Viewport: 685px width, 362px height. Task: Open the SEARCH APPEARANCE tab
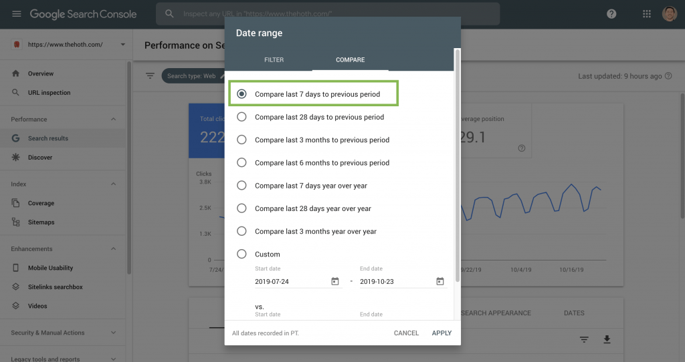coord(496,313)
